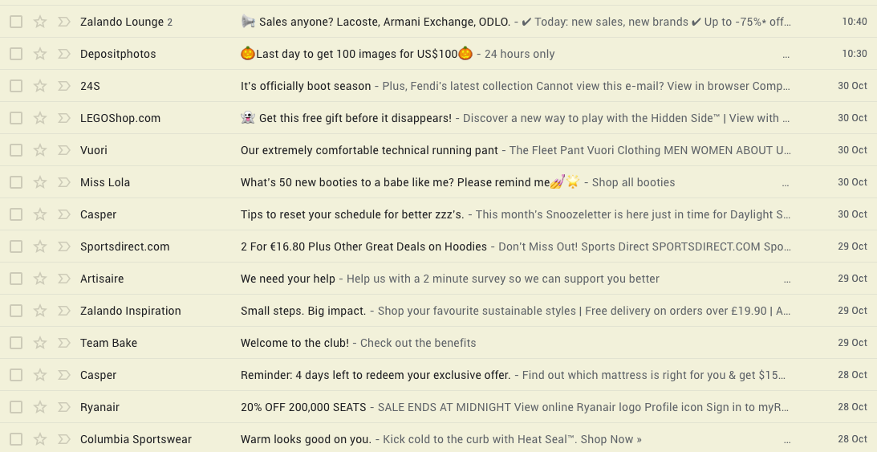Image resolution: width=877 pixels, height=452 pixels.
Task: Select the Artisaire email checkbox
Action: [x=16, y=279]
